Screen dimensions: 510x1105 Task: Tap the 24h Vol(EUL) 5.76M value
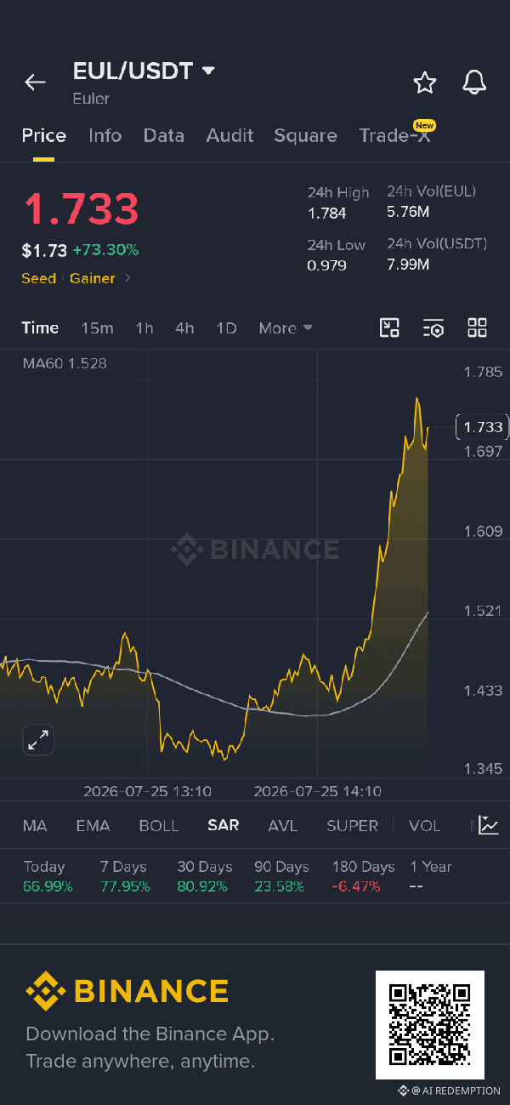(x=408, y=212)
